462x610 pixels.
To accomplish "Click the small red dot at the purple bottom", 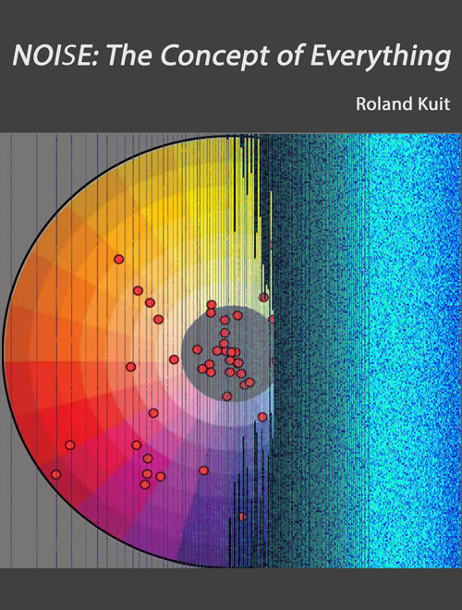I will [243, 517].
